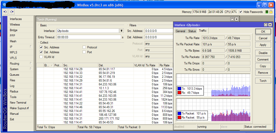Click the red Rx legend swatch
The height and width of the screenshot is (133, 276).
coord(179,92)
